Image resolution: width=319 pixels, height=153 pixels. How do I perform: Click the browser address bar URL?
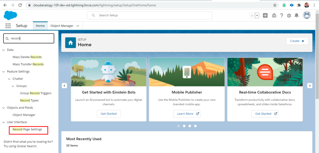pyautogui.click(x=94, y=5)
